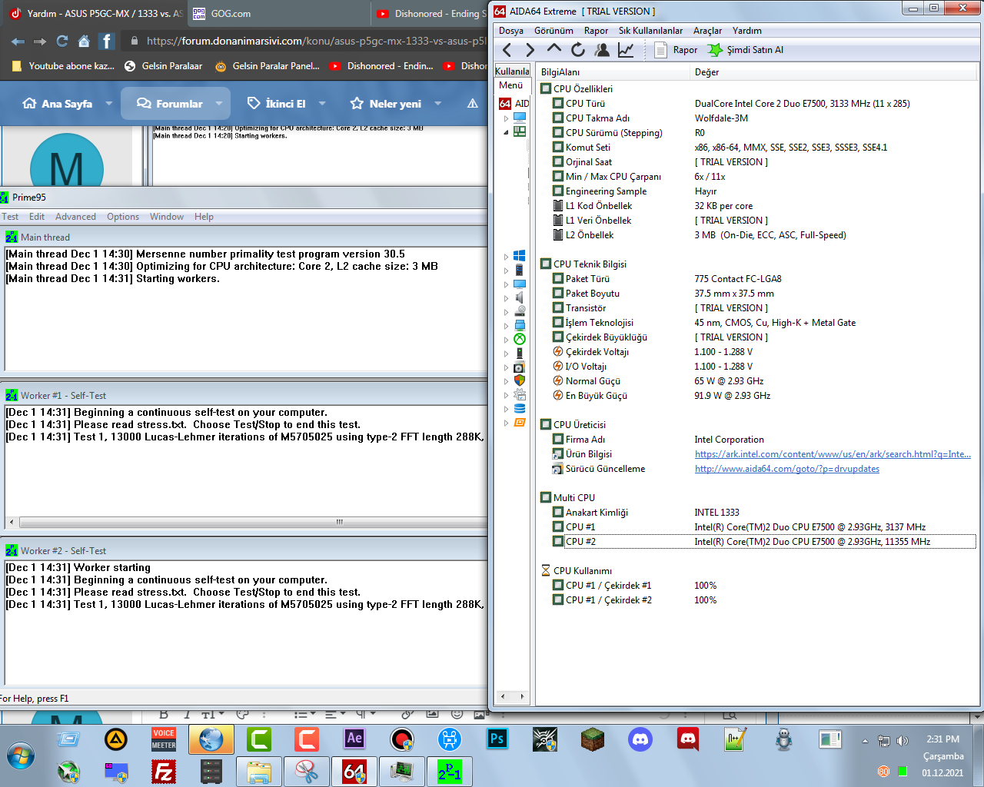Open the ark.intel.com product link
984x787 pixels.
pyautogui.click(x=833, y=454)
